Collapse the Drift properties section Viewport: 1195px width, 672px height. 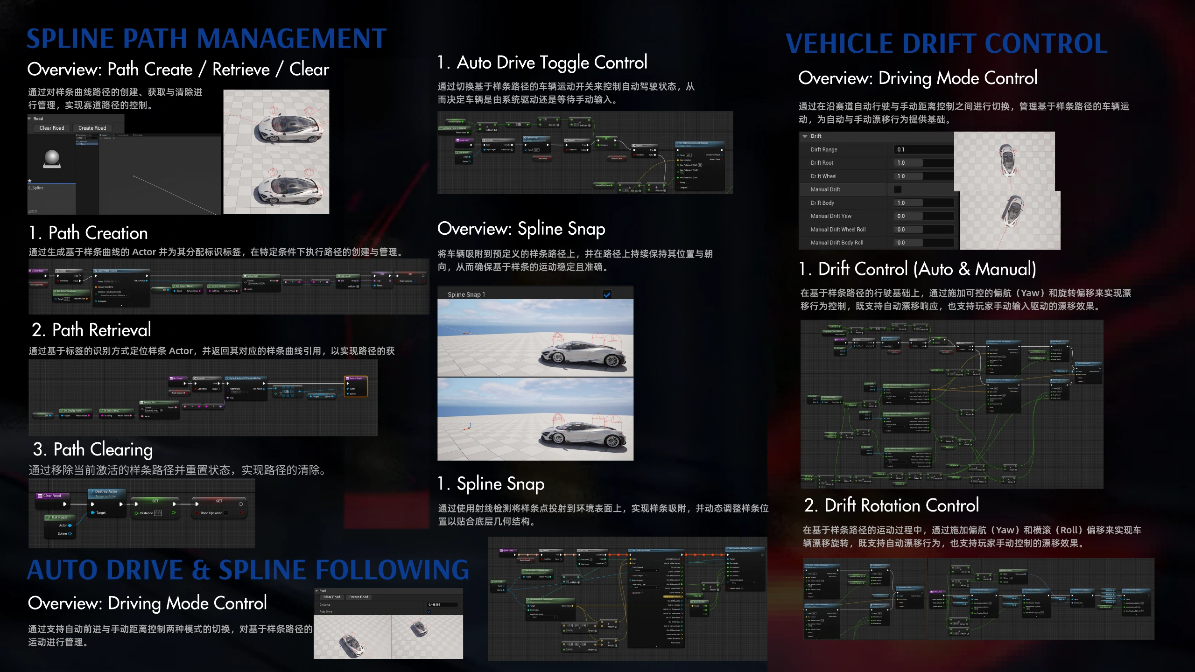(x=805, y=136)
